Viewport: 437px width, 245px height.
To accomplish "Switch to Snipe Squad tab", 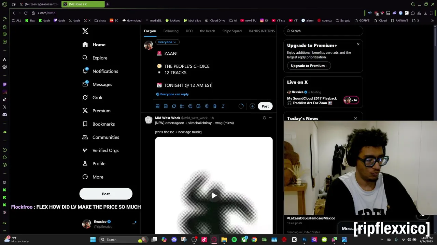I will tap(232, 31).
